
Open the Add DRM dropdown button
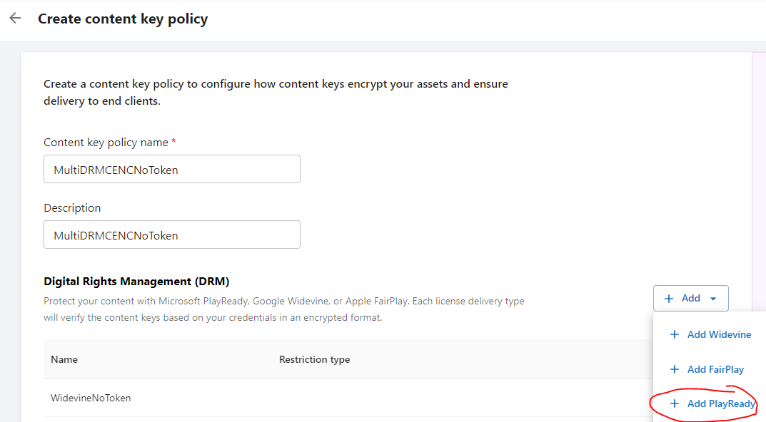(x=691, y=298)
